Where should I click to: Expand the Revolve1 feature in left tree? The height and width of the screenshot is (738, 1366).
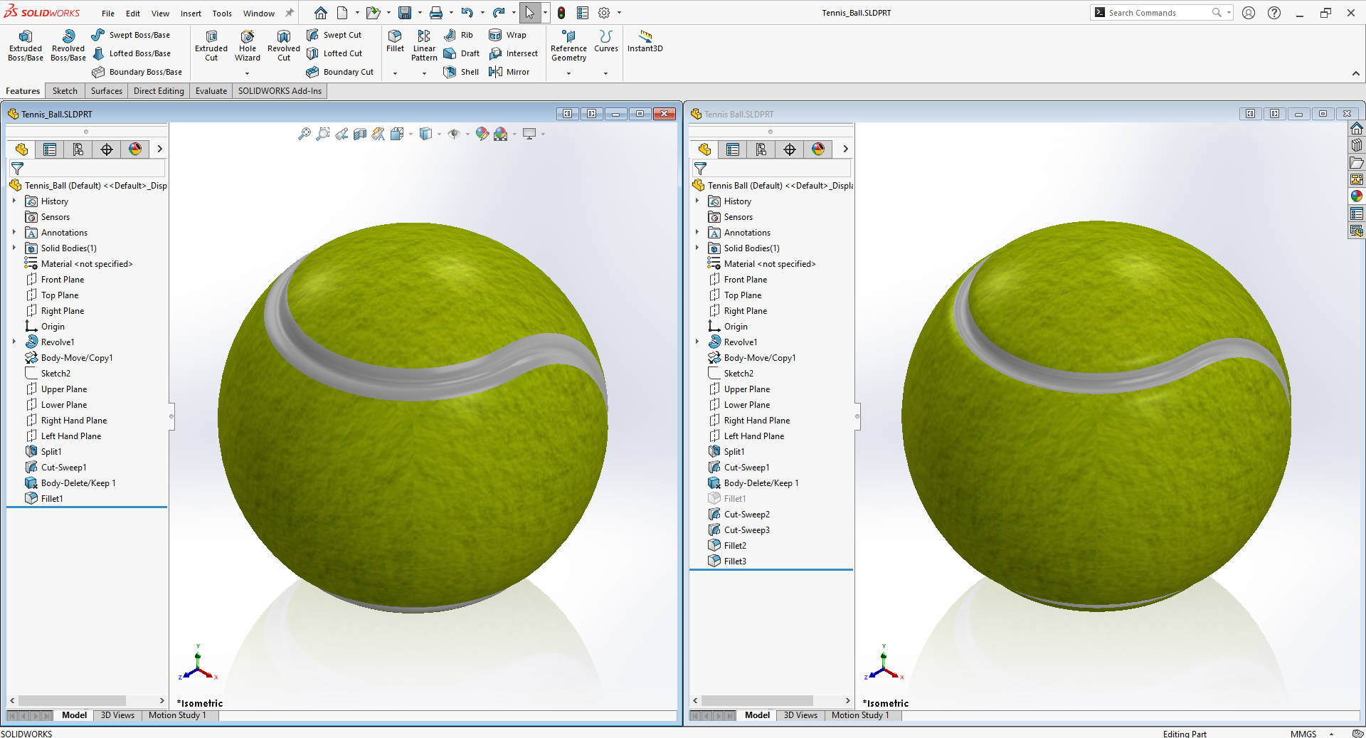[x=14, y=342]
